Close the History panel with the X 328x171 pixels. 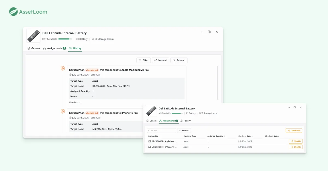click(217, 32)
